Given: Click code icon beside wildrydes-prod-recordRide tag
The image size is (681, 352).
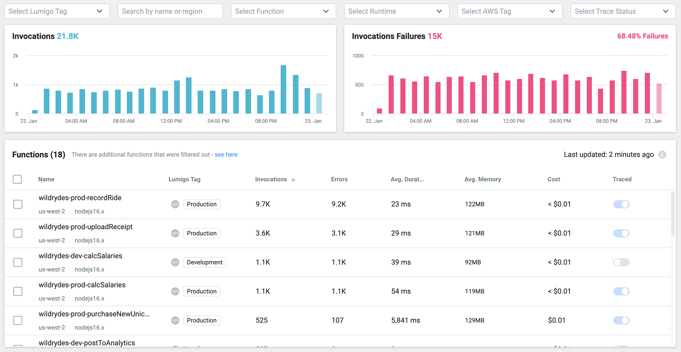Looking at the screenshot, I should 175,204.
